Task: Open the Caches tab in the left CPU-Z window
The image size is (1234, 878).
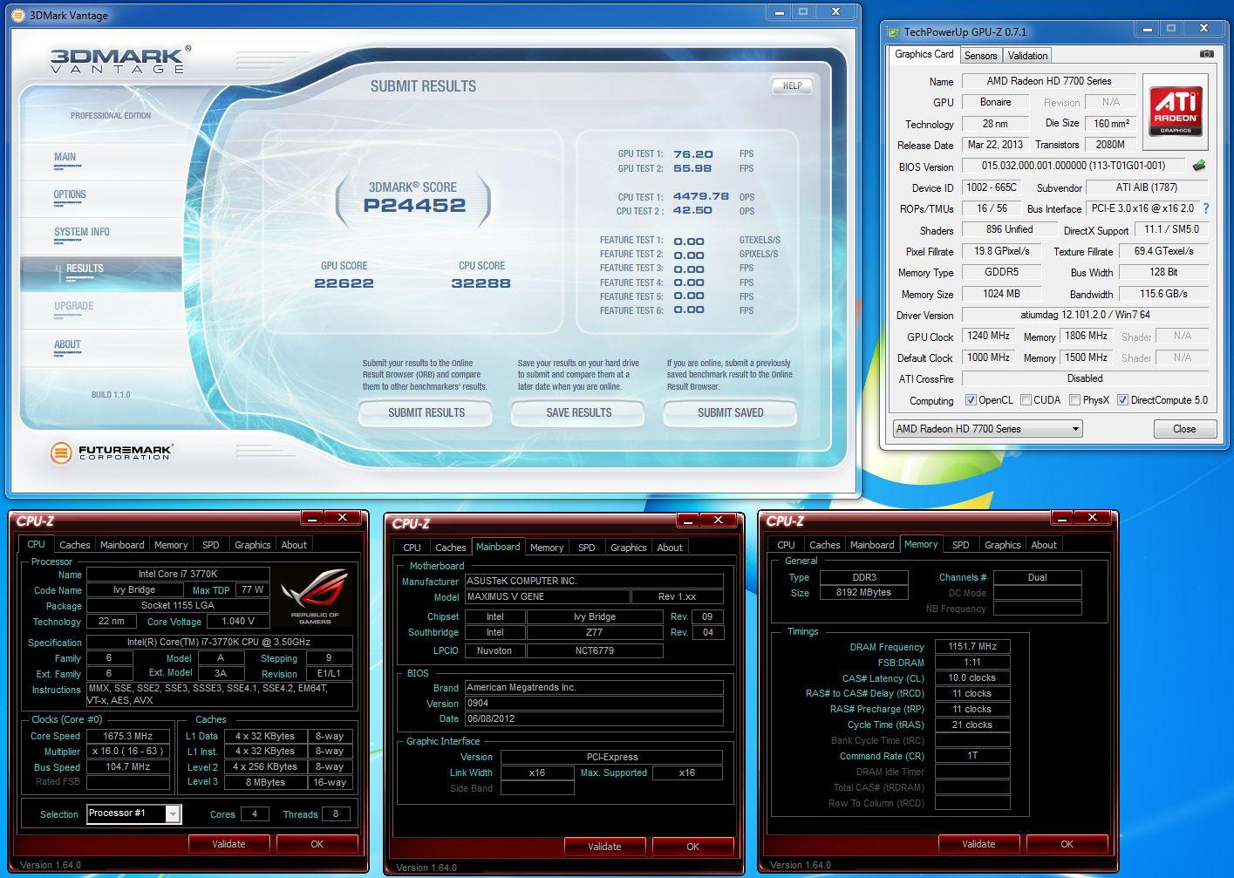Action: click(x=75, y=545)
